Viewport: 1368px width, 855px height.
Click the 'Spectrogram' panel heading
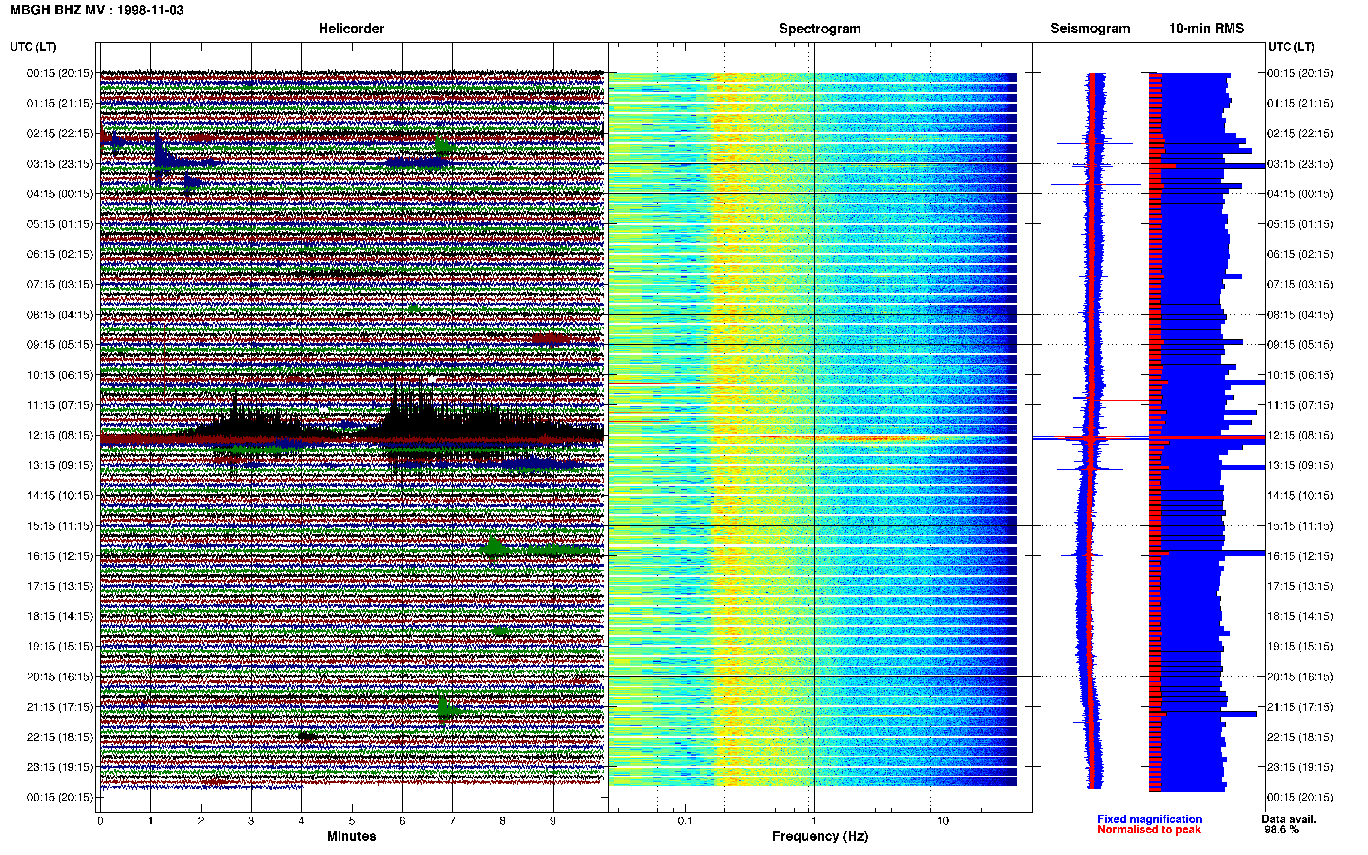(820, 28)
